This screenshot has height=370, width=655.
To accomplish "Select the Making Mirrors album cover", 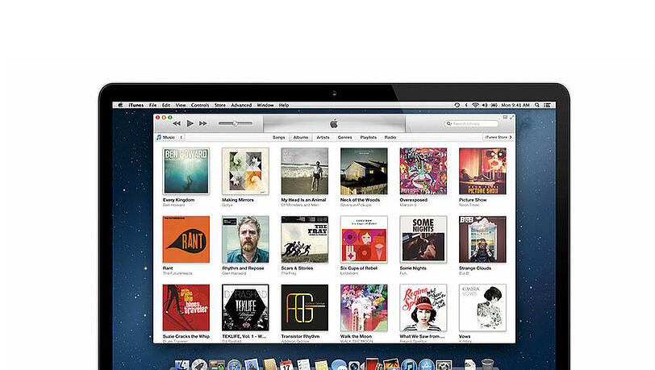I will coord(245,171).
